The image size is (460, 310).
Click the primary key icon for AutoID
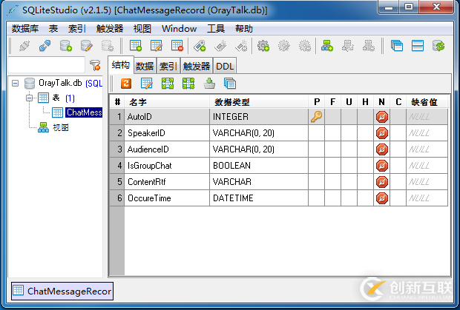[x=316, y=117]
